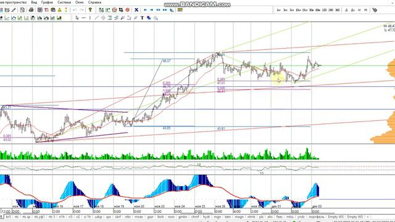
Task: Open the tatn workspace tab
Action: tap(228, 216)
